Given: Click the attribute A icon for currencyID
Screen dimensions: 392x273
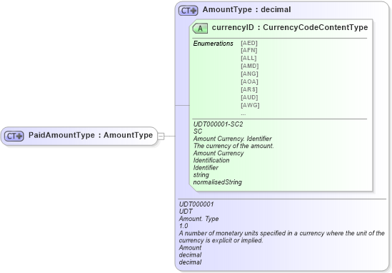Looking at the screenshot, I should (200, 29).
